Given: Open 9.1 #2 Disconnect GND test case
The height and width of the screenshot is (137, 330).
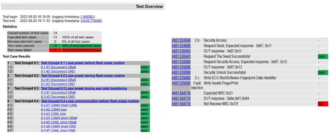Looking at the screenshot, I should pos(58,71).
